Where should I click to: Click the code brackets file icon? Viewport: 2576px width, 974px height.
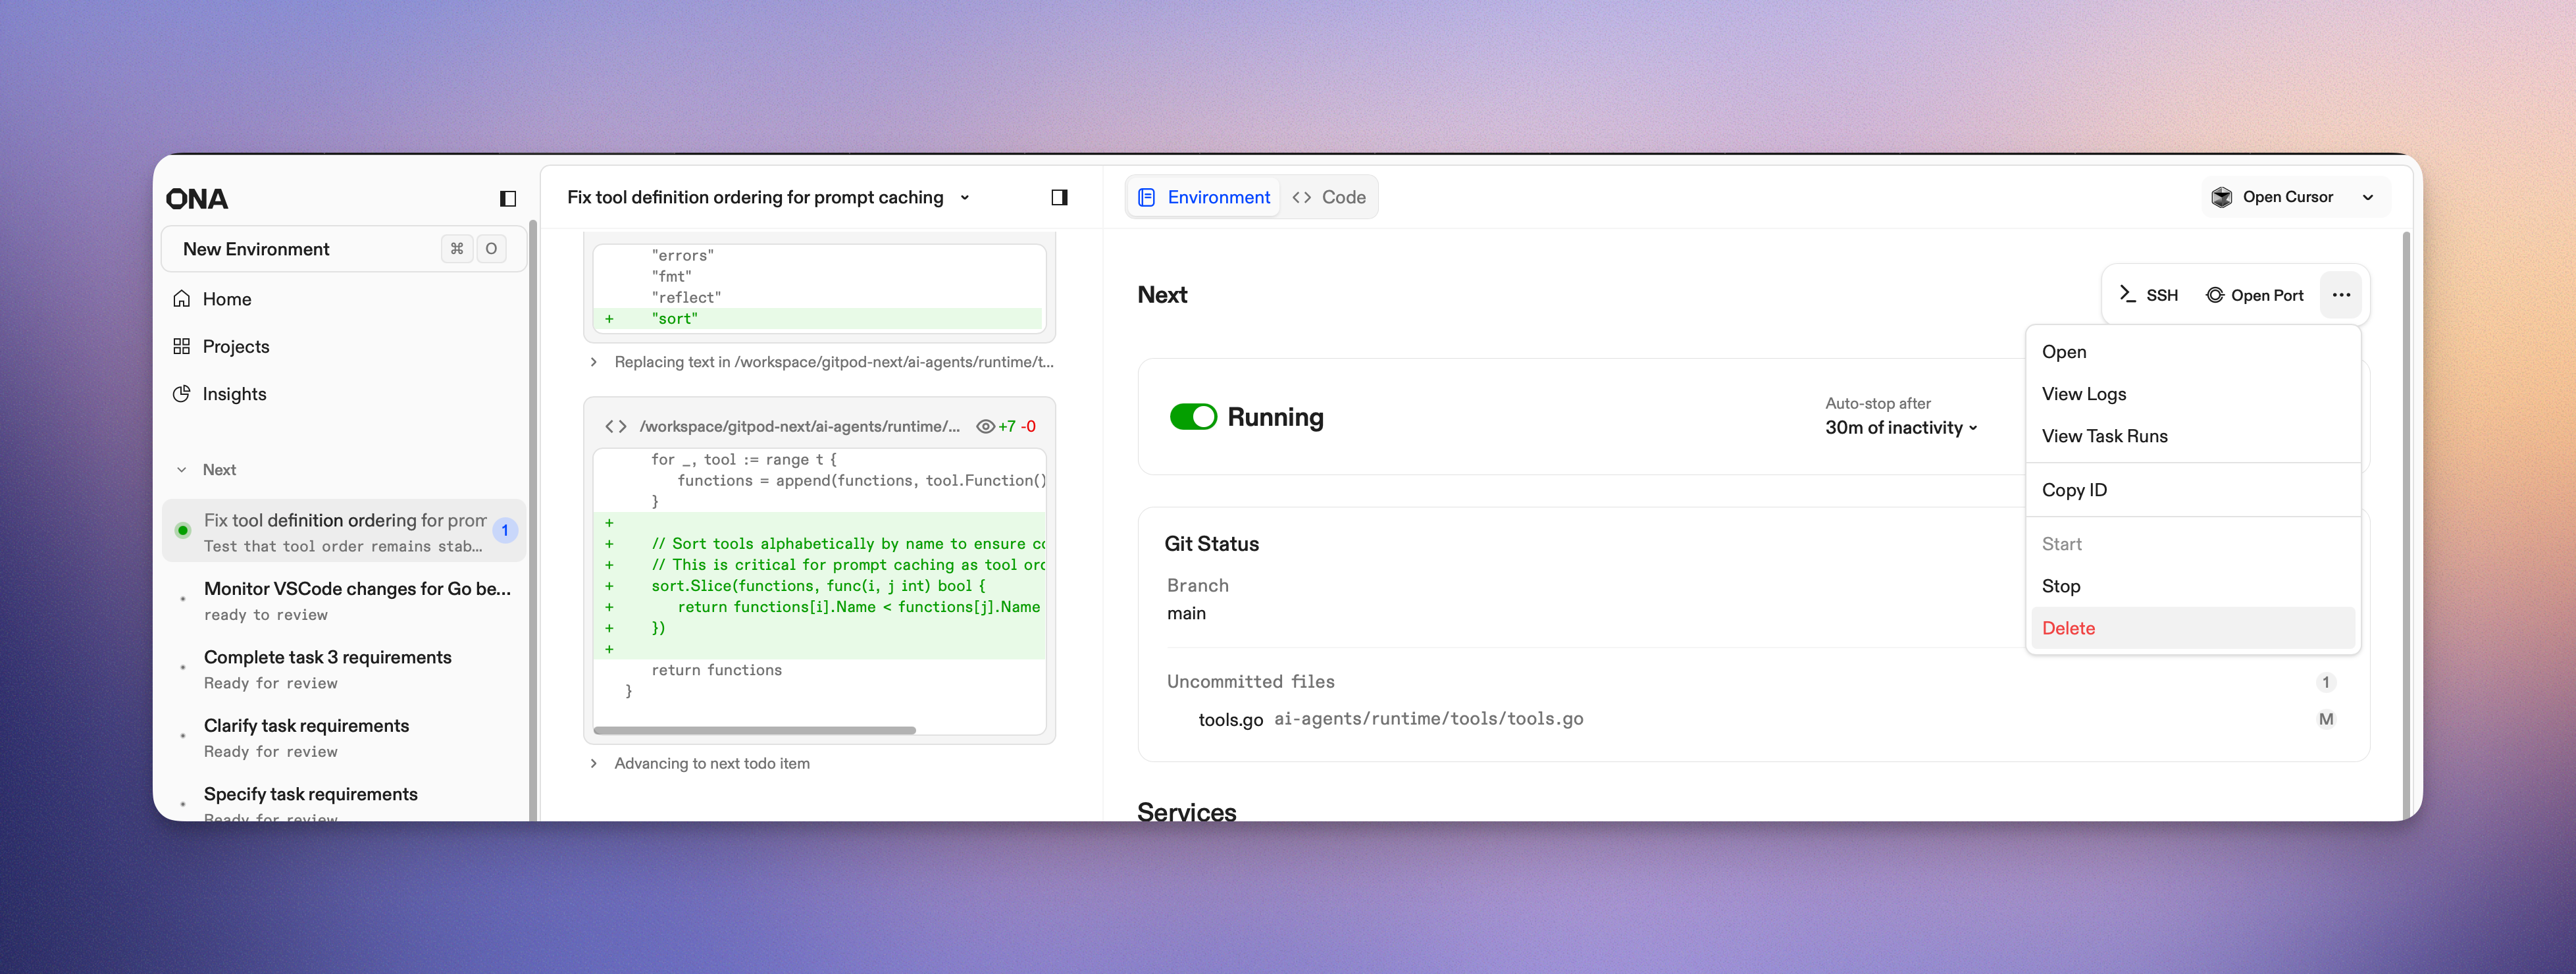616,427
